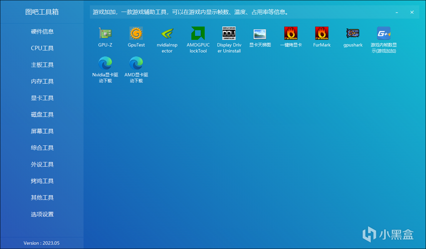The image size is (426, 249).
Task: 切换到硬件信息页面
Action: click(x=42, y=31)
